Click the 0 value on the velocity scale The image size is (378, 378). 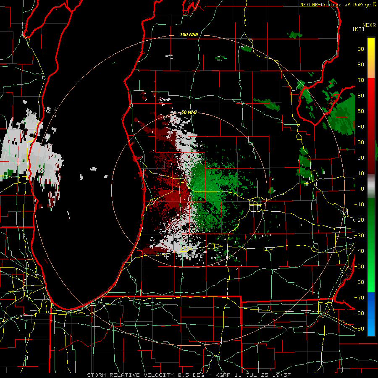(362, 189)
